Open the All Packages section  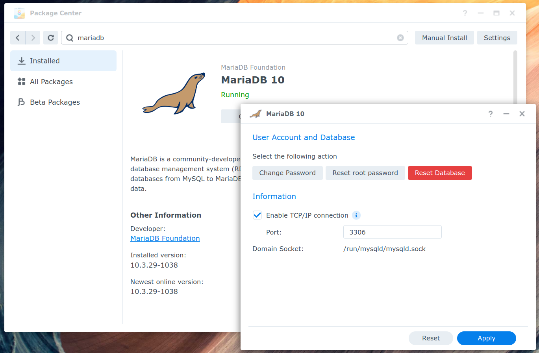pyautogui.click(x=63, y=81)
